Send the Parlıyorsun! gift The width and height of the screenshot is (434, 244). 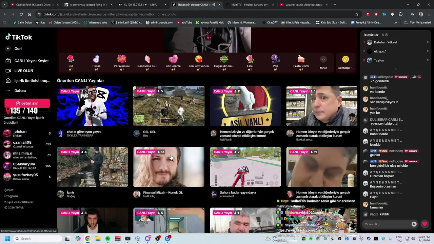tap(122, 63)
